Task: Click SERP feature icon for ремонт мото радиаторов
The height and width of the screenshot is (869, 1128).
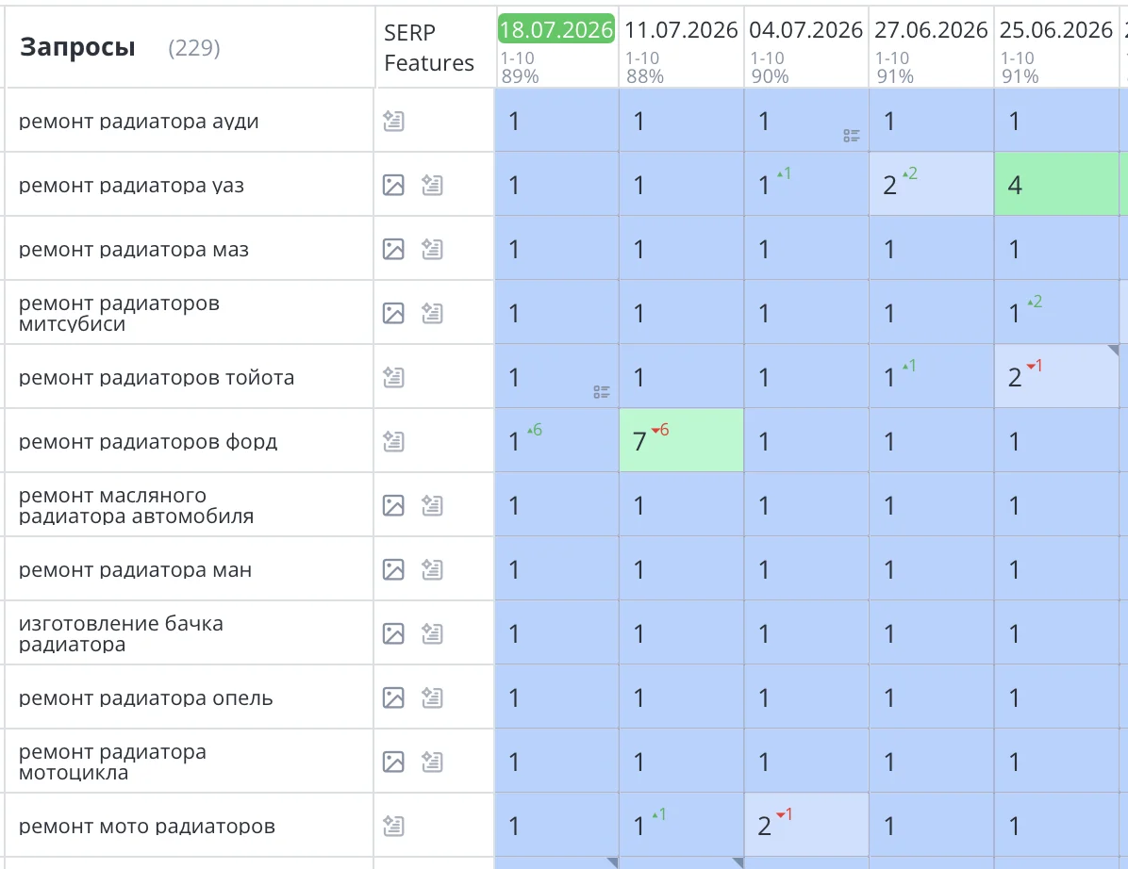Action: coord(393,825)
